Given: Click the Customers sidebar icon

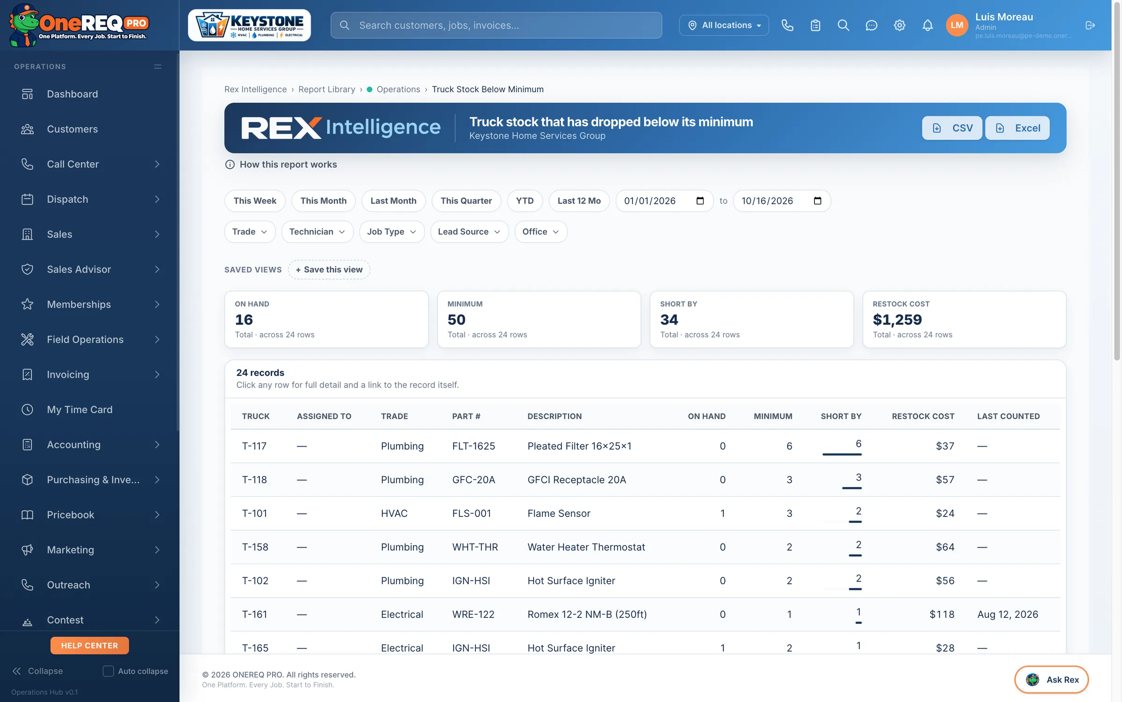Looking at the screenshot, I should (28, 129).
